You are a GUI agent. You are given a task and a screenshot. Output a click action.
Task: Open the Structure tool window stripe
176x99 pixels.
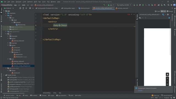(x=1, y=19)
